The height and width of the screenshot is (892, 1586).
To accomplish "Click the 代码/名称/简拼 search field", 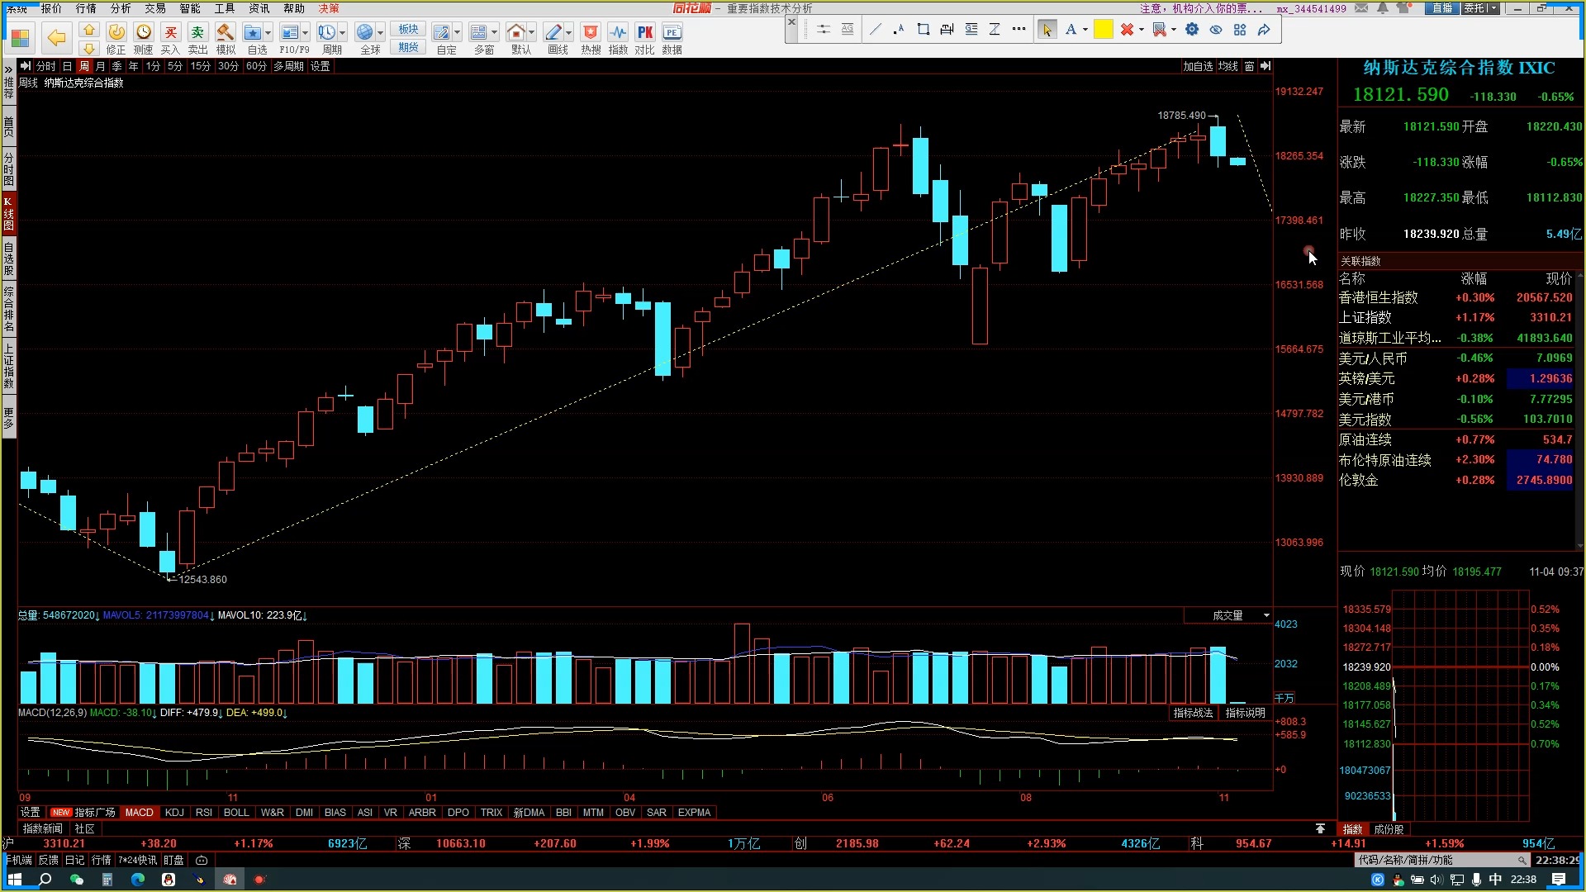I will [1441, 860].
